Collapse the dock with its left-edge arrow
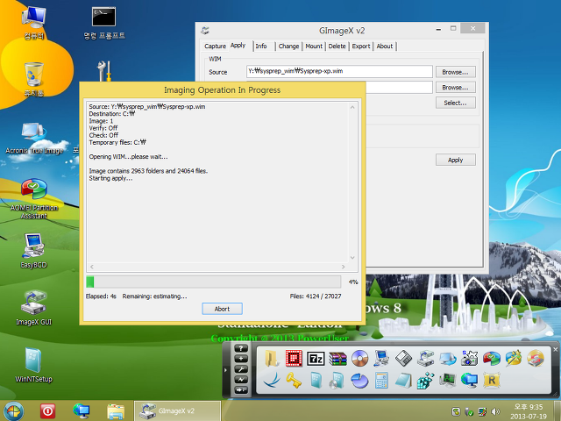This screenshot has height=421, width=561. [x=225, y=370]
